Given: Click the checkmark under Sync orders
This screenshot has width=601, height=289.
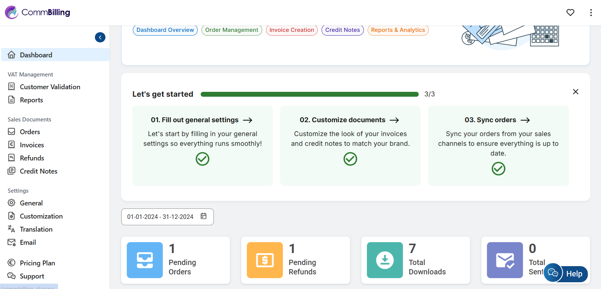Looking at the screenshot, I should 498,169.
